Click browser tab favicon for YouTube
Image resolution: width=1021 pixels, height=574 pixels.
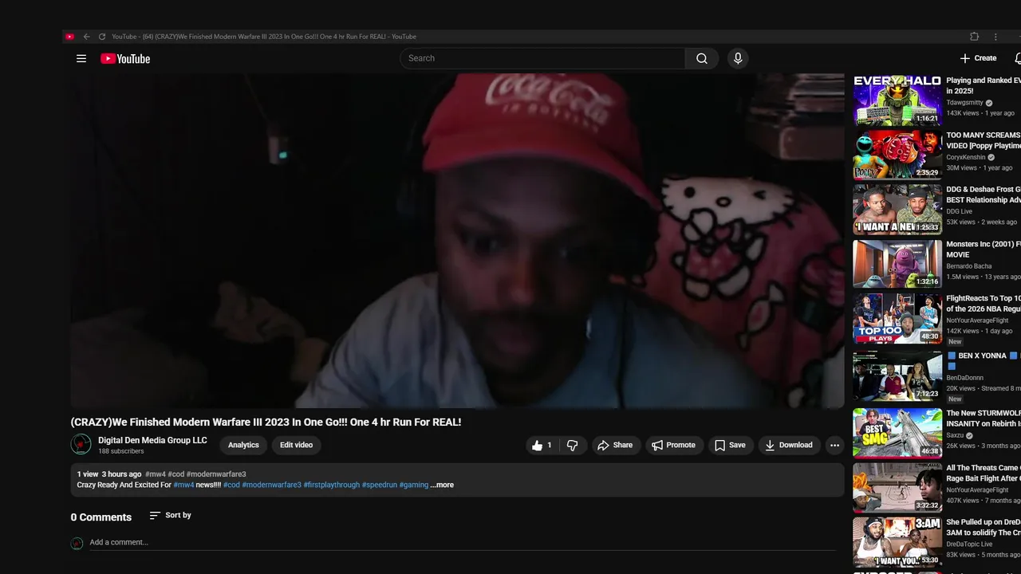70,37
